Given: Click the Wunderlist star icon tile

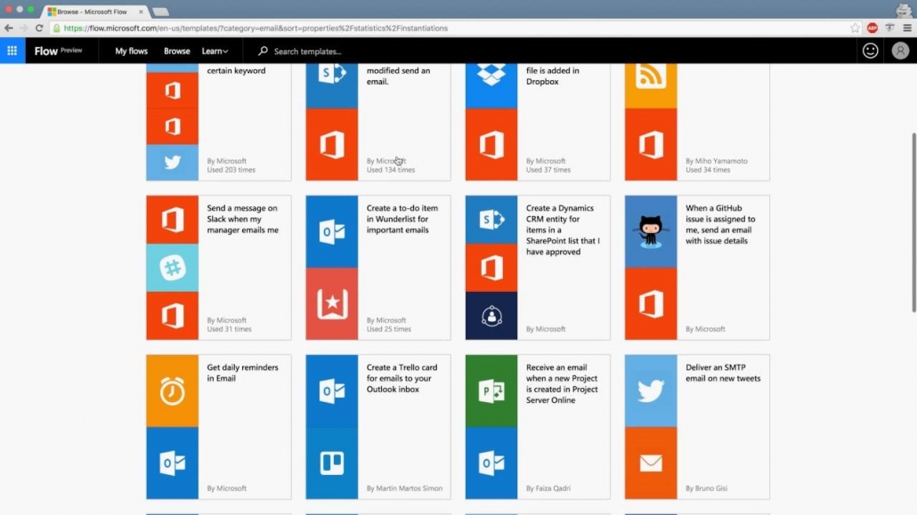Looking at the screenshot, I should [332, 304].
